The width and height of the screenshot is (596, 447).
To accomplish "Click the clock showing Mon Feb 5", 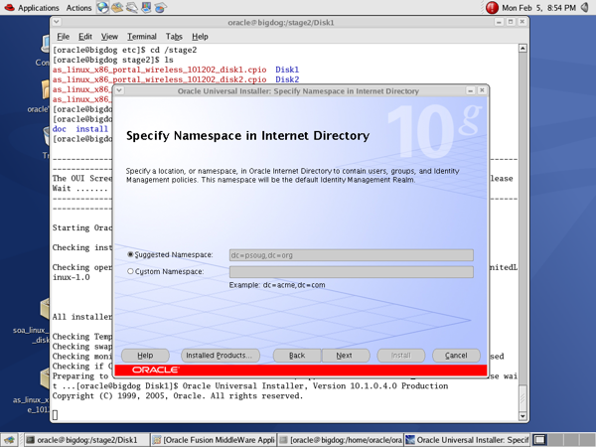I will [x=538, y=8].
